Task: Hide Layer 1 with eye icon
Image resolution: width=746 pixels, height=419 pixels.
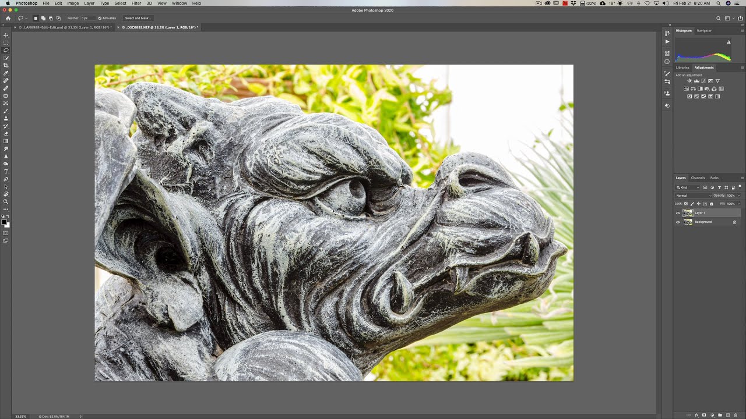Action: [x=678, y=213]
